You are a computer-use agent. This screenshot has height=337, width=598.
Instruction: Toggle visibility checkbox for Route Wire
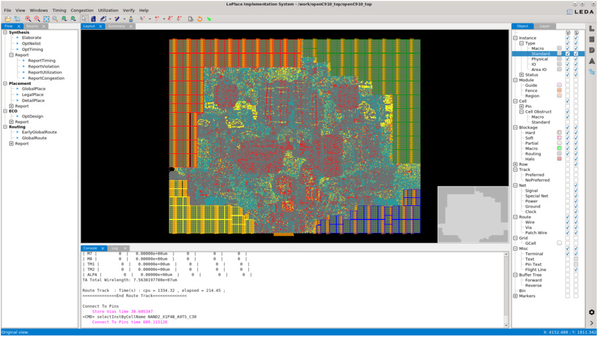[x=567, y=222]
